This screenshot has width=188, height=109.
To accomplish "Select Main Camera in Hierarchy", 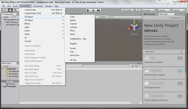I will 12,22.
